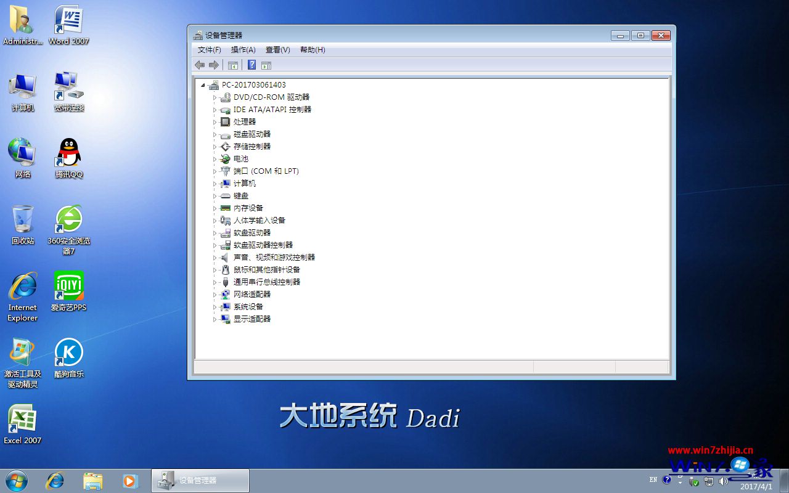The image size is (789, 493).
Task: Open the 文件(F) menu
Action: point(210,50)
